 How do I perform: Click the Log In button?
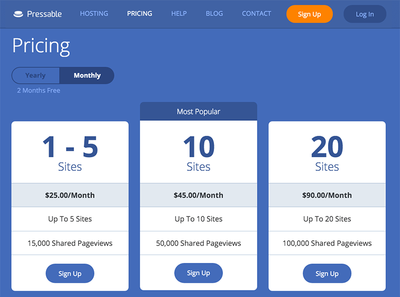click(364, 14)
